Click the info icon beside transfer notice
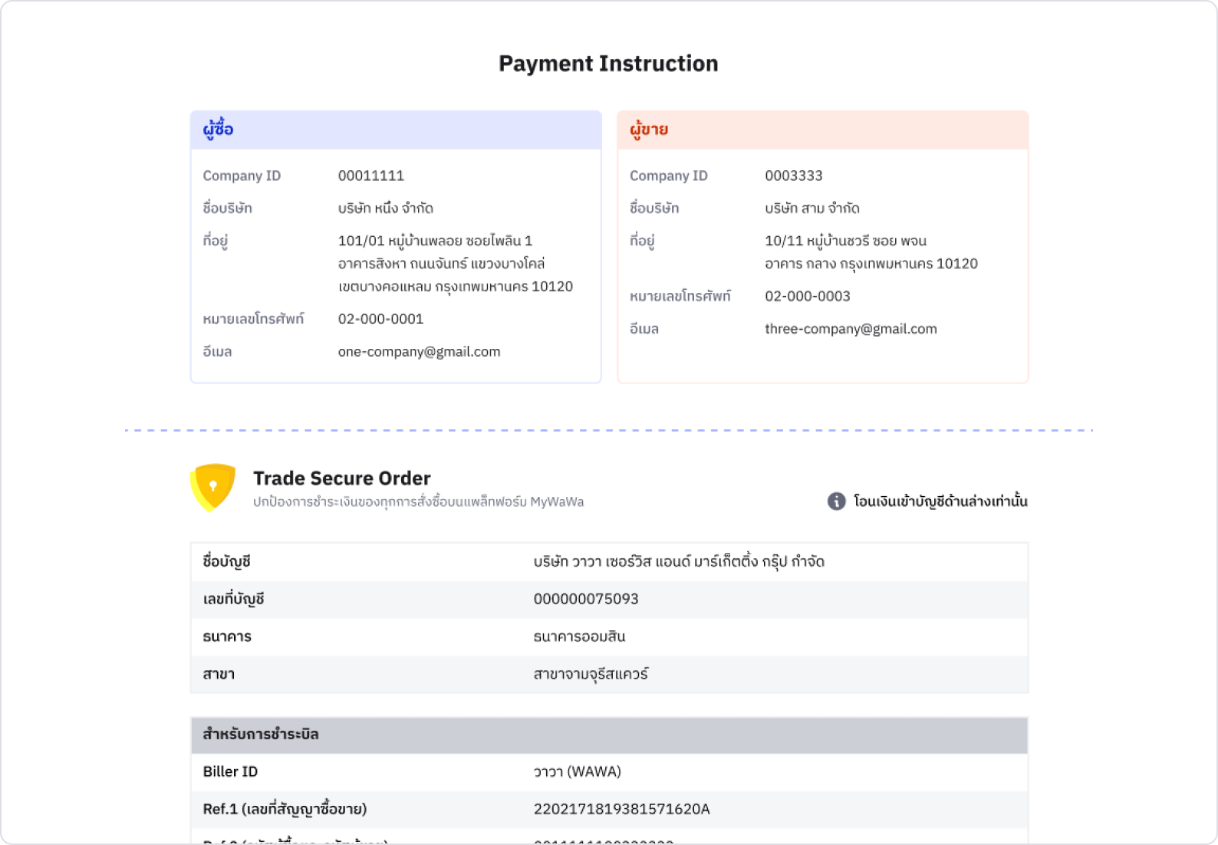 (836, 501)
